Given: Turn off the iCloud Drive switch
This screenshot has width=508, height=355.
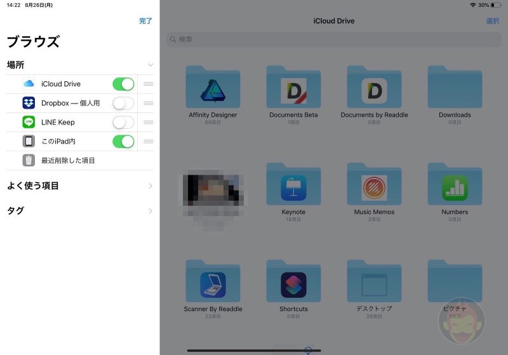Looking at the screenshot, I should [x=123, y=84].
